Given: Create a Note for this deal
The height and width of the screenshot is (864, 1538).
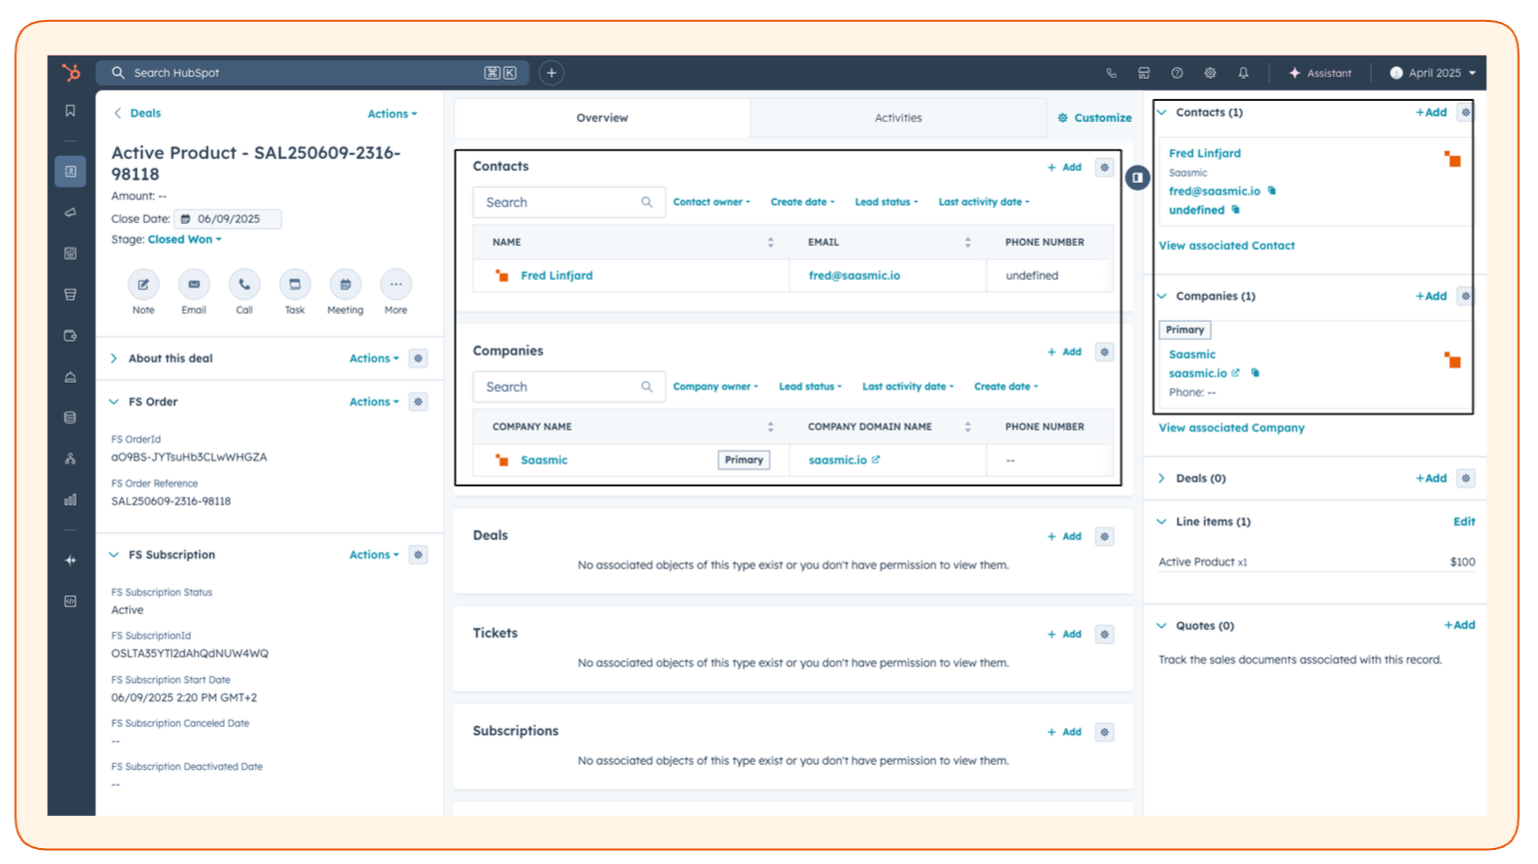Looking at the screenshot, I should (143, 287).
